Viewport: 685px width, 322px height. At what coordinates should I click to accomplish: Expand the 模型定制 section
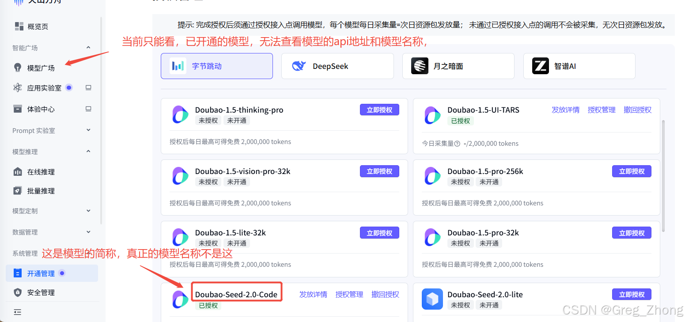[x=88, y=211]
